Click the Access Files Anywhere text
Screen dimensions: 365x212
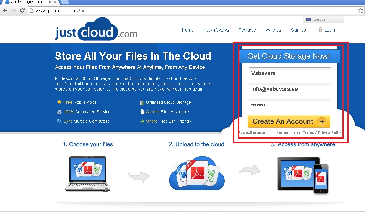click(167, 112)
